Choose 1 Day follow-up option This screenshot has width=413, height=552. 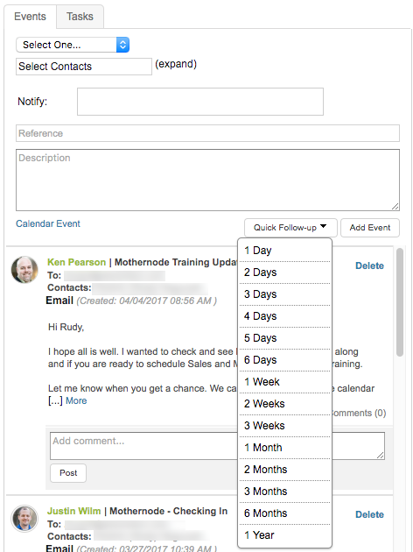284,251
